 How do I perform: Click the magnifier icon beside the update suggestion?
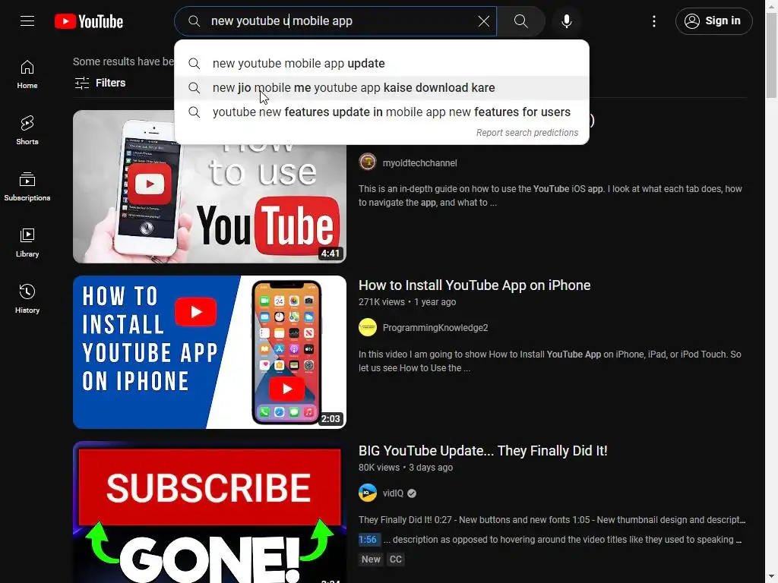coord(194,64)
